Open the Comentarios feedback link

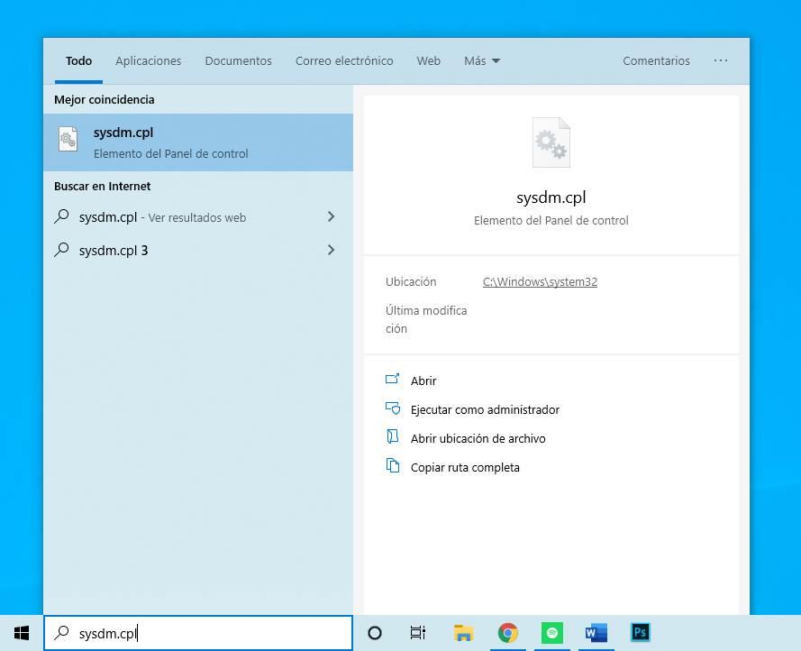tap(656, 60)
